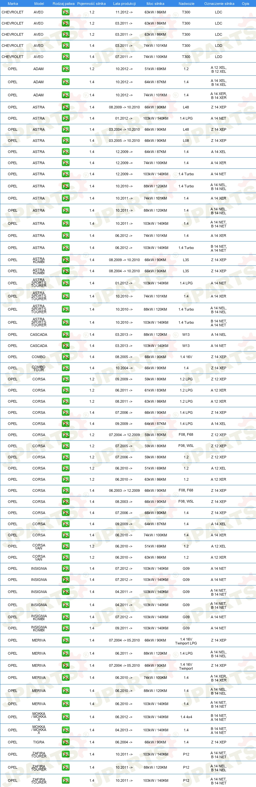Screen dimensions: 256x787
Task: Click the 07.2005 -> production date cell
Action: pos(124,446)
